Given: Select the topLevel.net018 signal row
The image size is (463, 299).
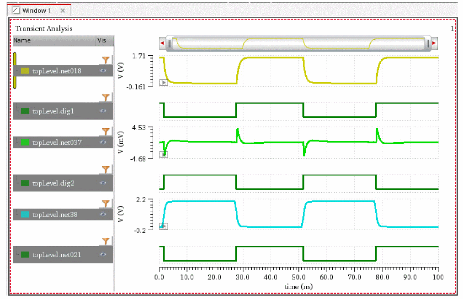Looking at the screenshot, I should click(63, 71).
